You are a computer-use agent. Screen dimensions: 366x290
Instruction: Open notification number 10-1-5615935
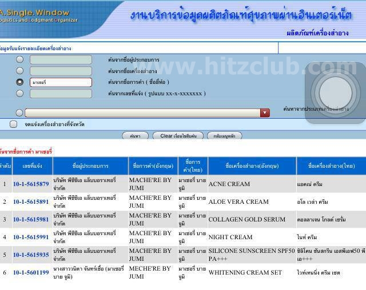pos(31,255)
